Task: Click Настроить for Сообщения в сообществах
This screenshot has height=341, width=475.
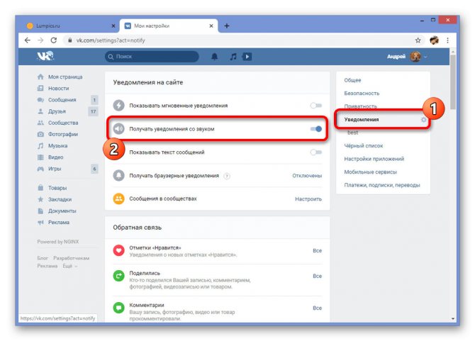Action: [x=308, y=199]
